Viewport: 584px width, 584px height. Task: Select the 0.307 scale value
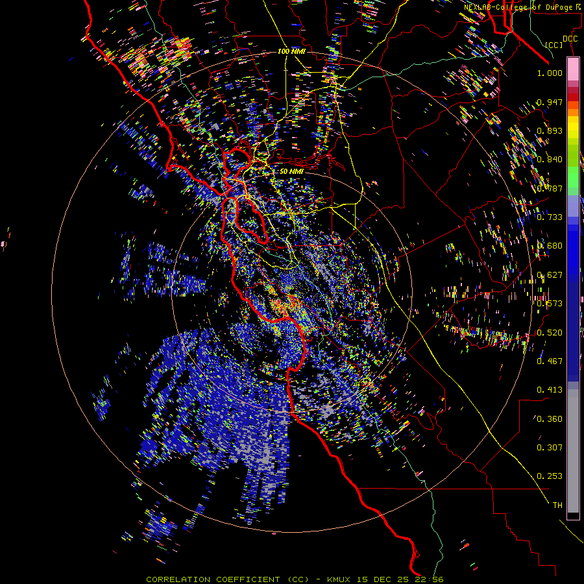click(x=550, y=447)
